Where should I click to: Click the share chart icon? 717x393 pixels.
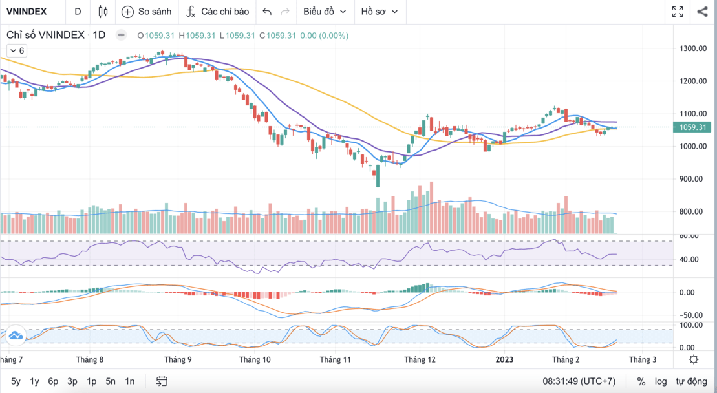[702, 12]
